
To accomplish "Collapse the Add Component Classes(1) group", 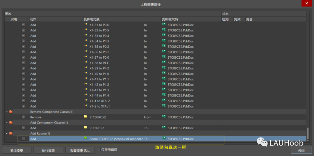I will click(x=7, y=123).
